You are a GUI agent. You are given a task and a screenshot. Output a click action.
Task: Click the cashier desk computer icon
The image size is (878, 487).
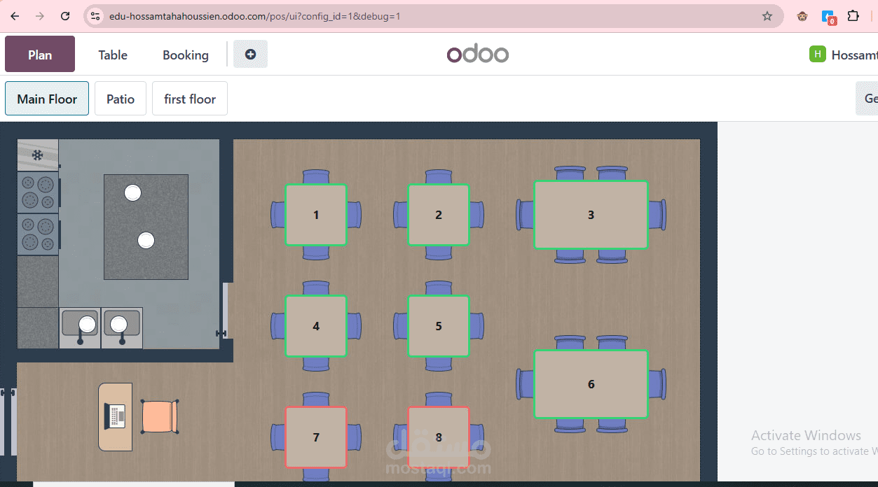[116, 416]
